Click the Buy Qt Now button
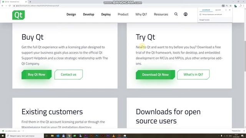This screenshot has width=246, height=138. pyautogui.click(x=37, y=74)
